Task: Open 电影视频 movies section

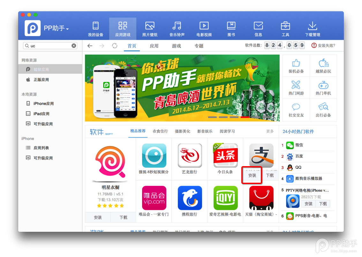Action: (204, 29)
